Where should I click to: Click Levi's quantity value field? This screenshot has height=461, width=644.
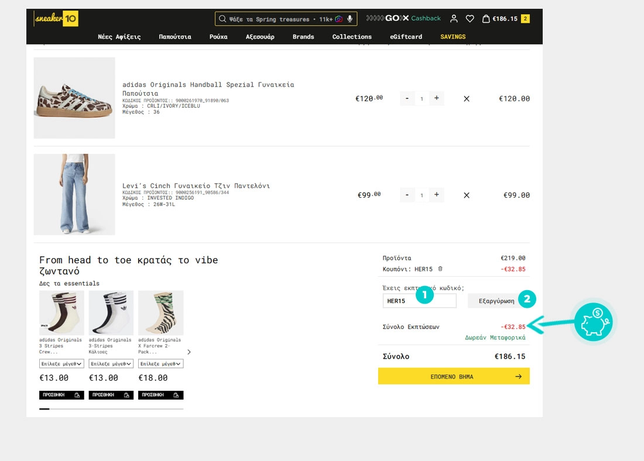[x=422, y=195]
